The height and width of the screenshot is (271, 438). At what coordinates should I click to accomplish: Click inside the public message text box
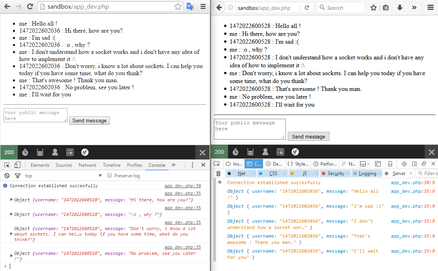(x=35, y=115)
